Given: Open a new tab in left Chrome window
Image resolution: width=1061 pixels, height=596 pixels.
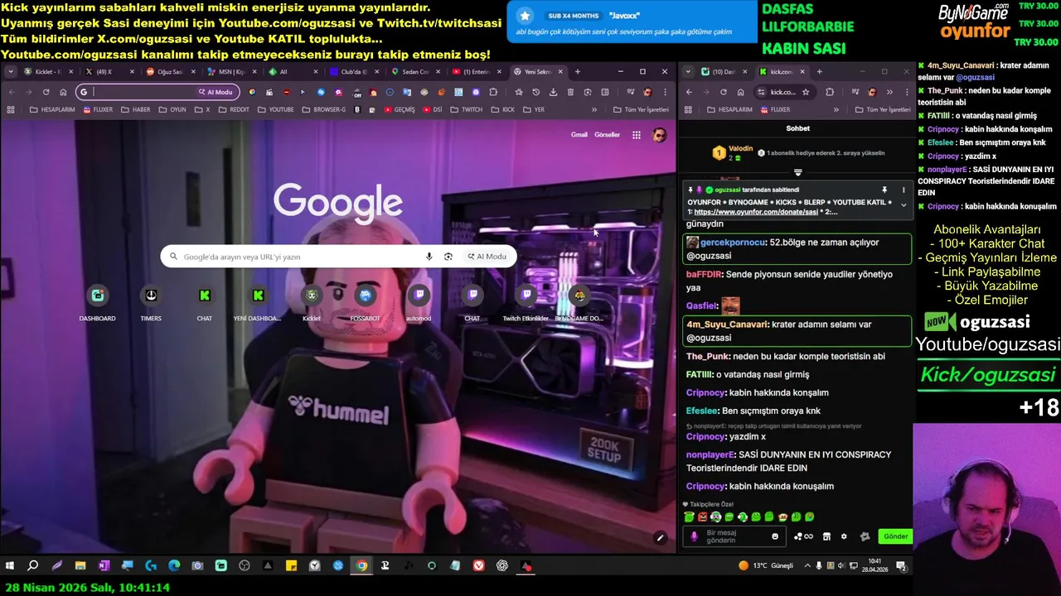Looking at the screenshot, I should 578,72.
